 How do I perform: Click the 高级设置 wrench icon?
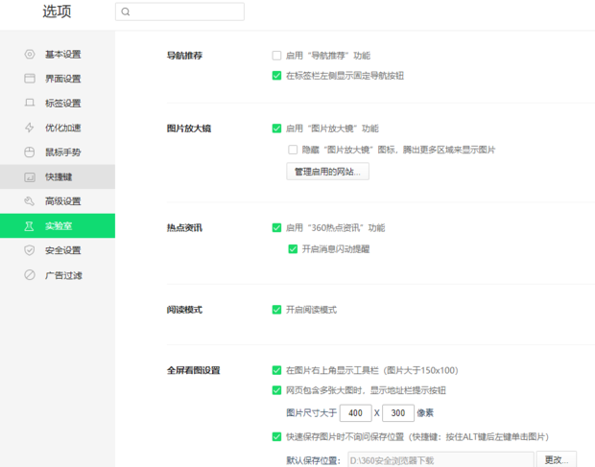point(30,201)
